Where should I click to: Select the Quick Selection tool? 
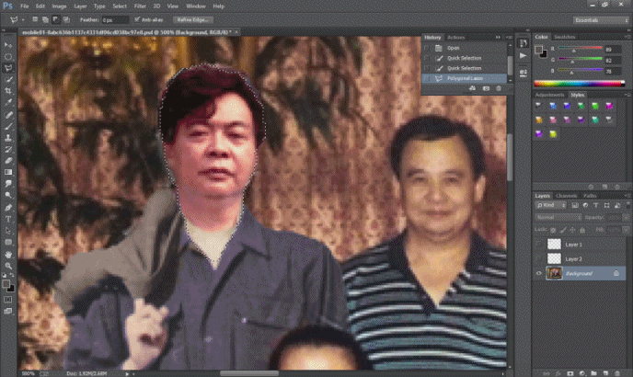coord(8,79)
